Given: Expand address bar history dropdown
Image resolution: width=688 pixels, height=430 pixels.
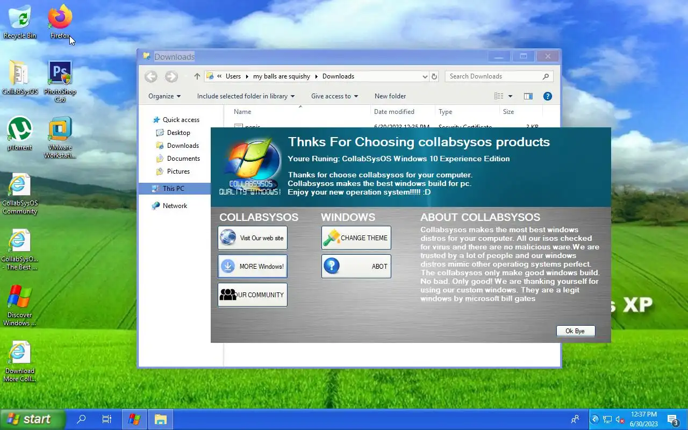Looking at the screenshot, I should pyautogui.click(x=425, y=76).
